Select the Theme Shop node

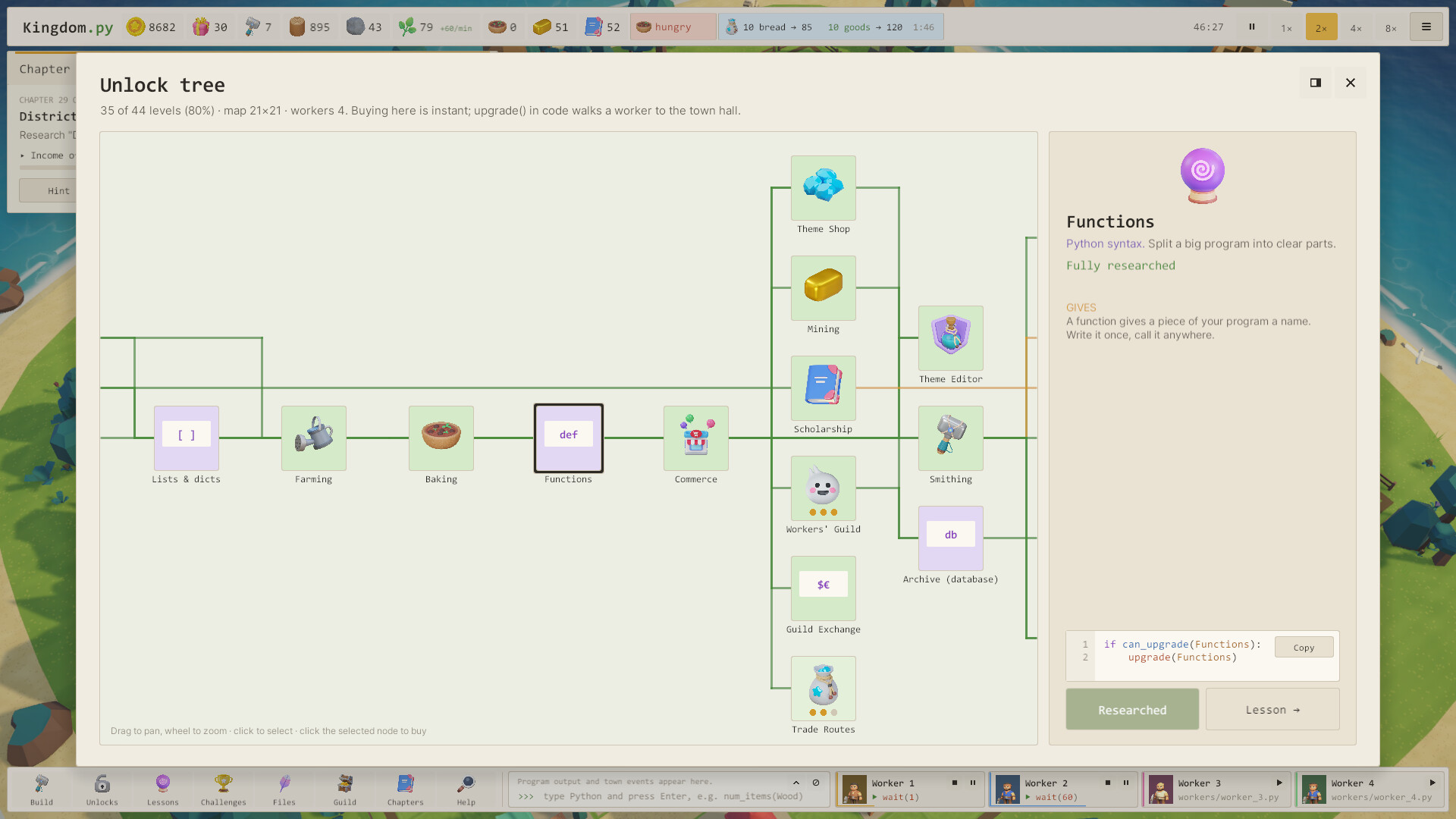[823, 188]
